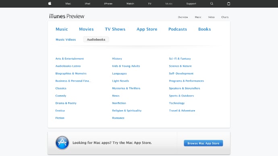Go to the iTunes Preview Video link

[211, 17]
